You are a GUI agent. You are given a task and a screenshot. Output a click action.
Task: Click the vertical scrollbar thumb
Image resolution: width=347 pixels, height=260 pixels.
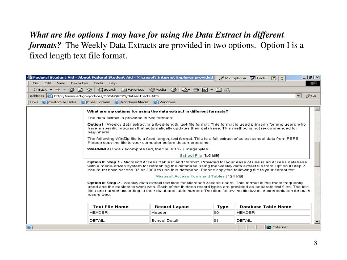317,154
